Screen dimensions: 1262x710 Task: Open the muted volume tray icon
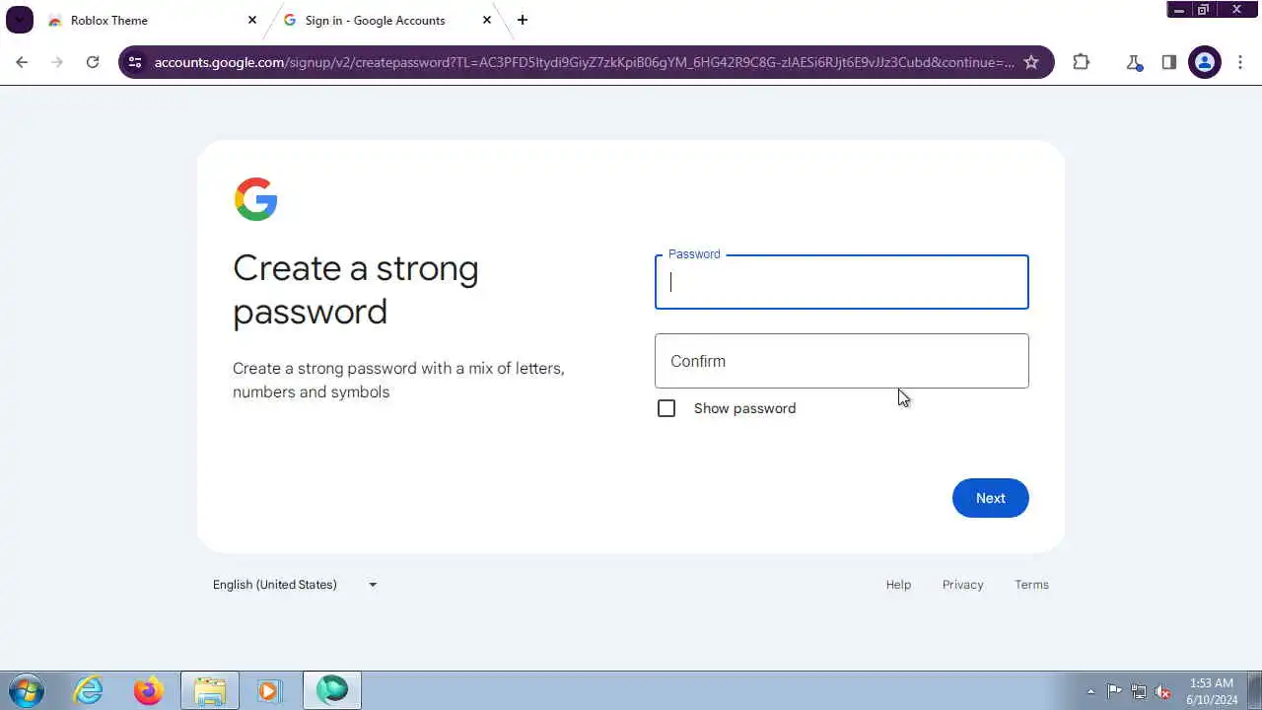coord(1163,691)
